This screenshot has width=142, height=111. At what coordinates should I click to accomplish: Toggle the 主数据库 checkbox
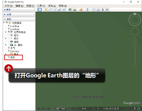[x=7, y=22]
